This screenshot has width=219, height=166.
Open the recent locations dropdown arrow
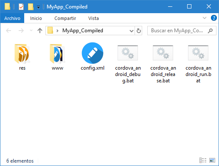coord(31,31)
